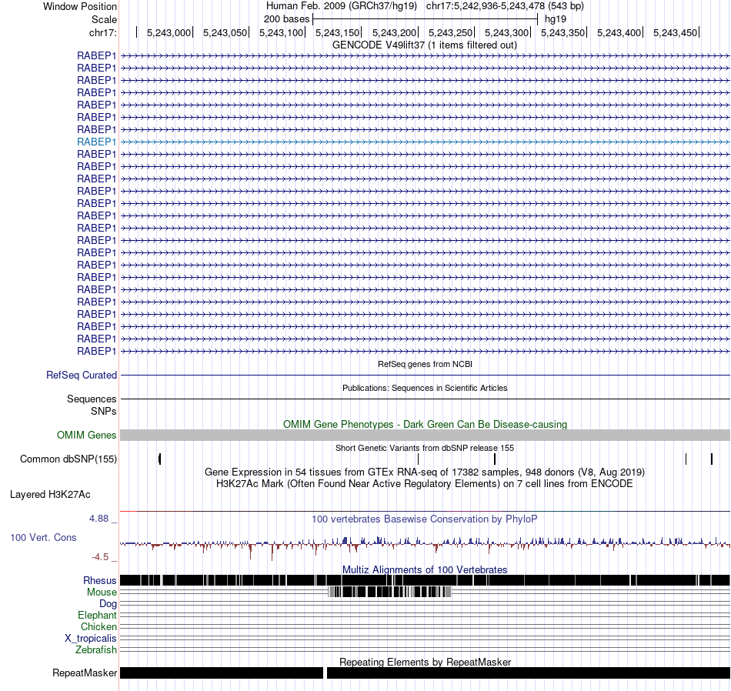Click the RefSeq Curated gene line
The width and height of the screenshot is (731, 691).
point(426,375)
